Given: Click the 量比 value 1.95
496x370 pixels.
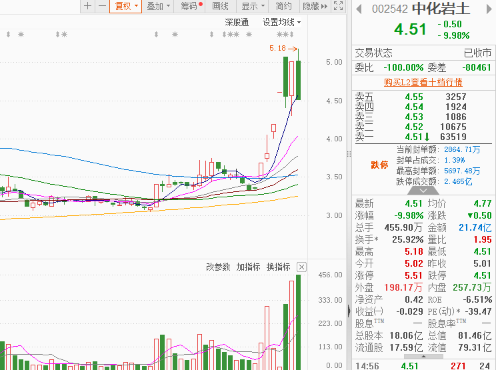Looking at the screenshot, I should click(x=482, y=240).
